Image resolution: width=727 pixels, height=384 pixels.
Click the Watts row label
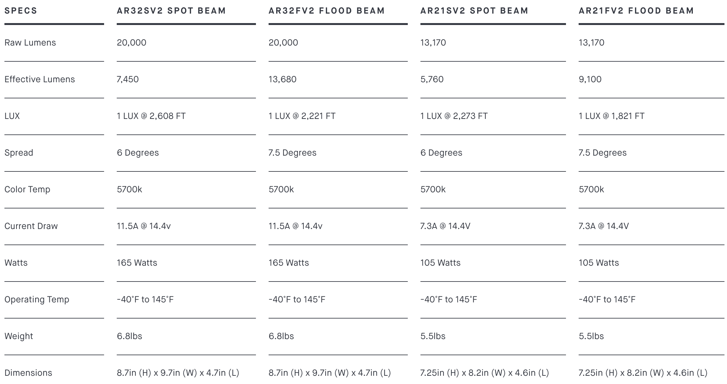(x=16, y=263)
